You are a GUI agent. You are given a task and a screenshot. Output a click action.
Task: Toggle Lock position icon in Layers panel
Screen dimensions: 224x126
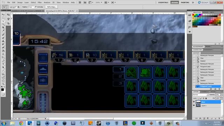(x=203, y=98)
